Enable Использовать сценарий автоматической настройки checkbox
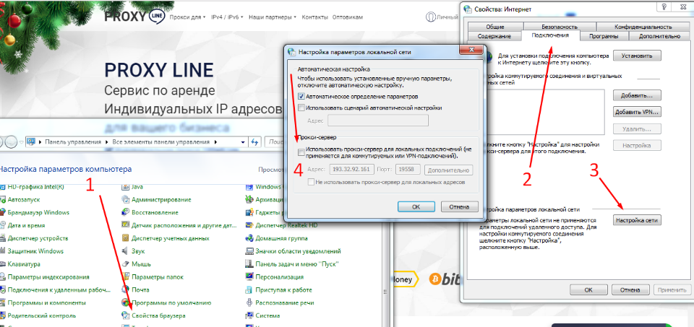This screenshot has height=327, width=694. coord(301,108)
